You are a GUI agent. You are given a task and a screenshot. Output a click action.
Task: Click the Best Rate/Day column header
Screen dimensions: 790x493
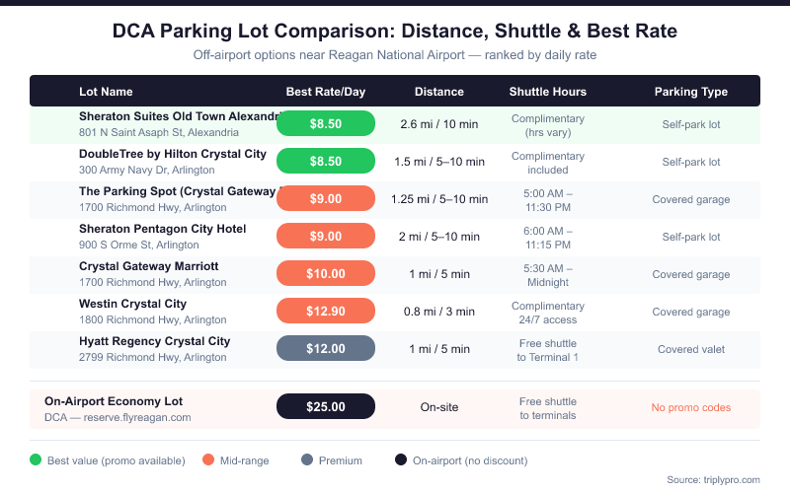326,92
